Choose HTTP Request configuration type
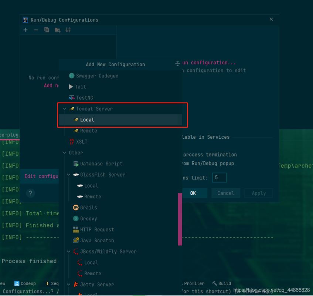313x296 pixels. [120, 230]
